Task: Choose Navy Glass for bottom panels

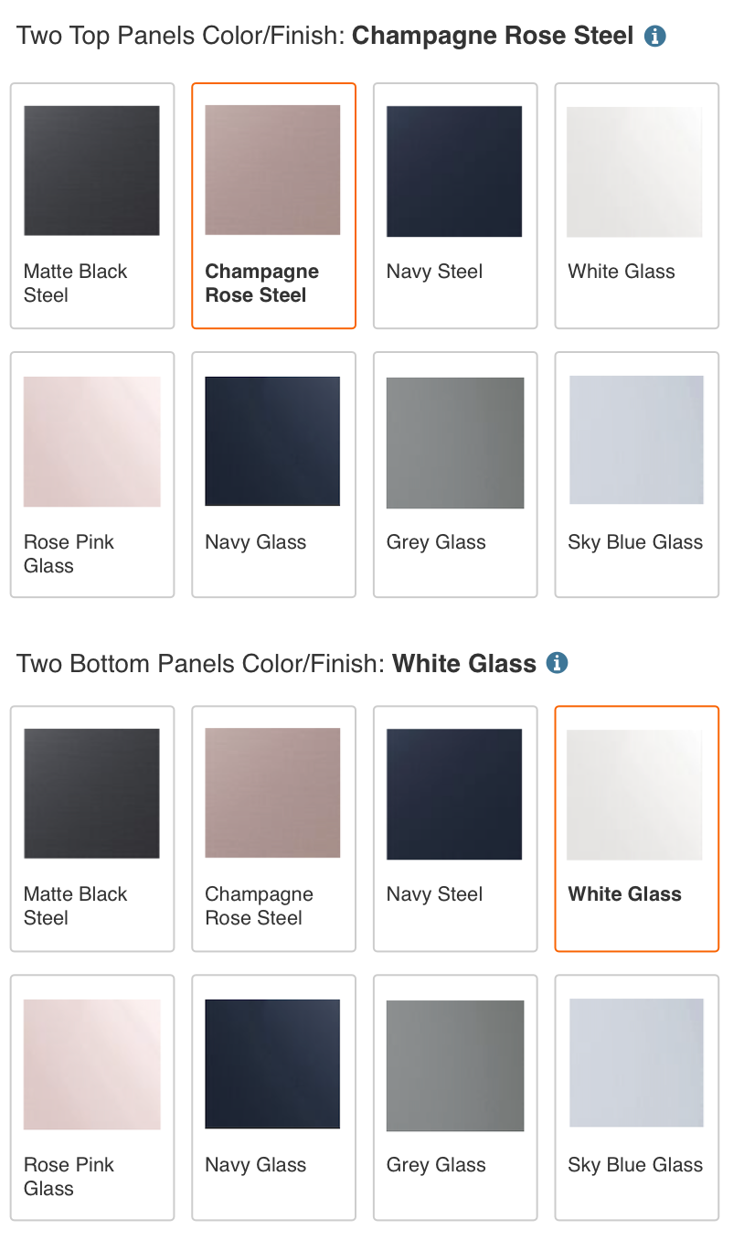Action: click(x=273, y=1097)
